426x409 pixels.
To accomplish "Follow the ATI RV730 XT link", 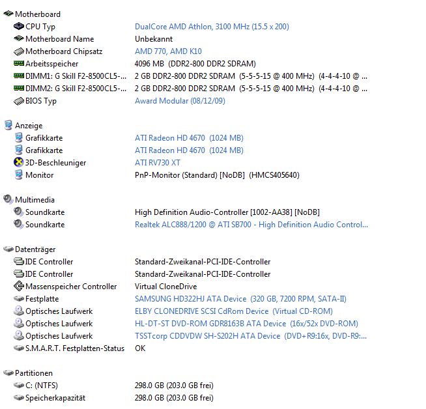I will click(x=157, y=163).
